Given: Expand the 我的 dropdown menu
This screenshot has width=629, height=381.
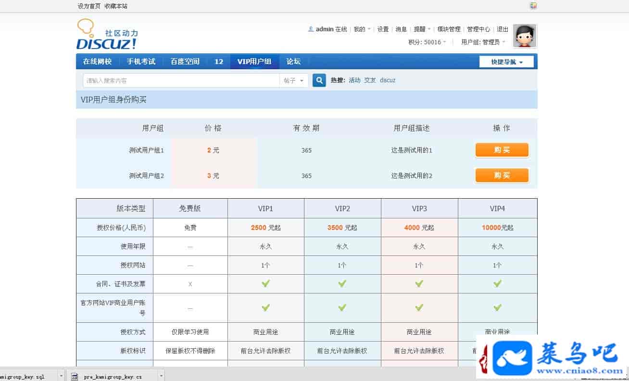Looking at the screenshot, I should tap(362, 29).
